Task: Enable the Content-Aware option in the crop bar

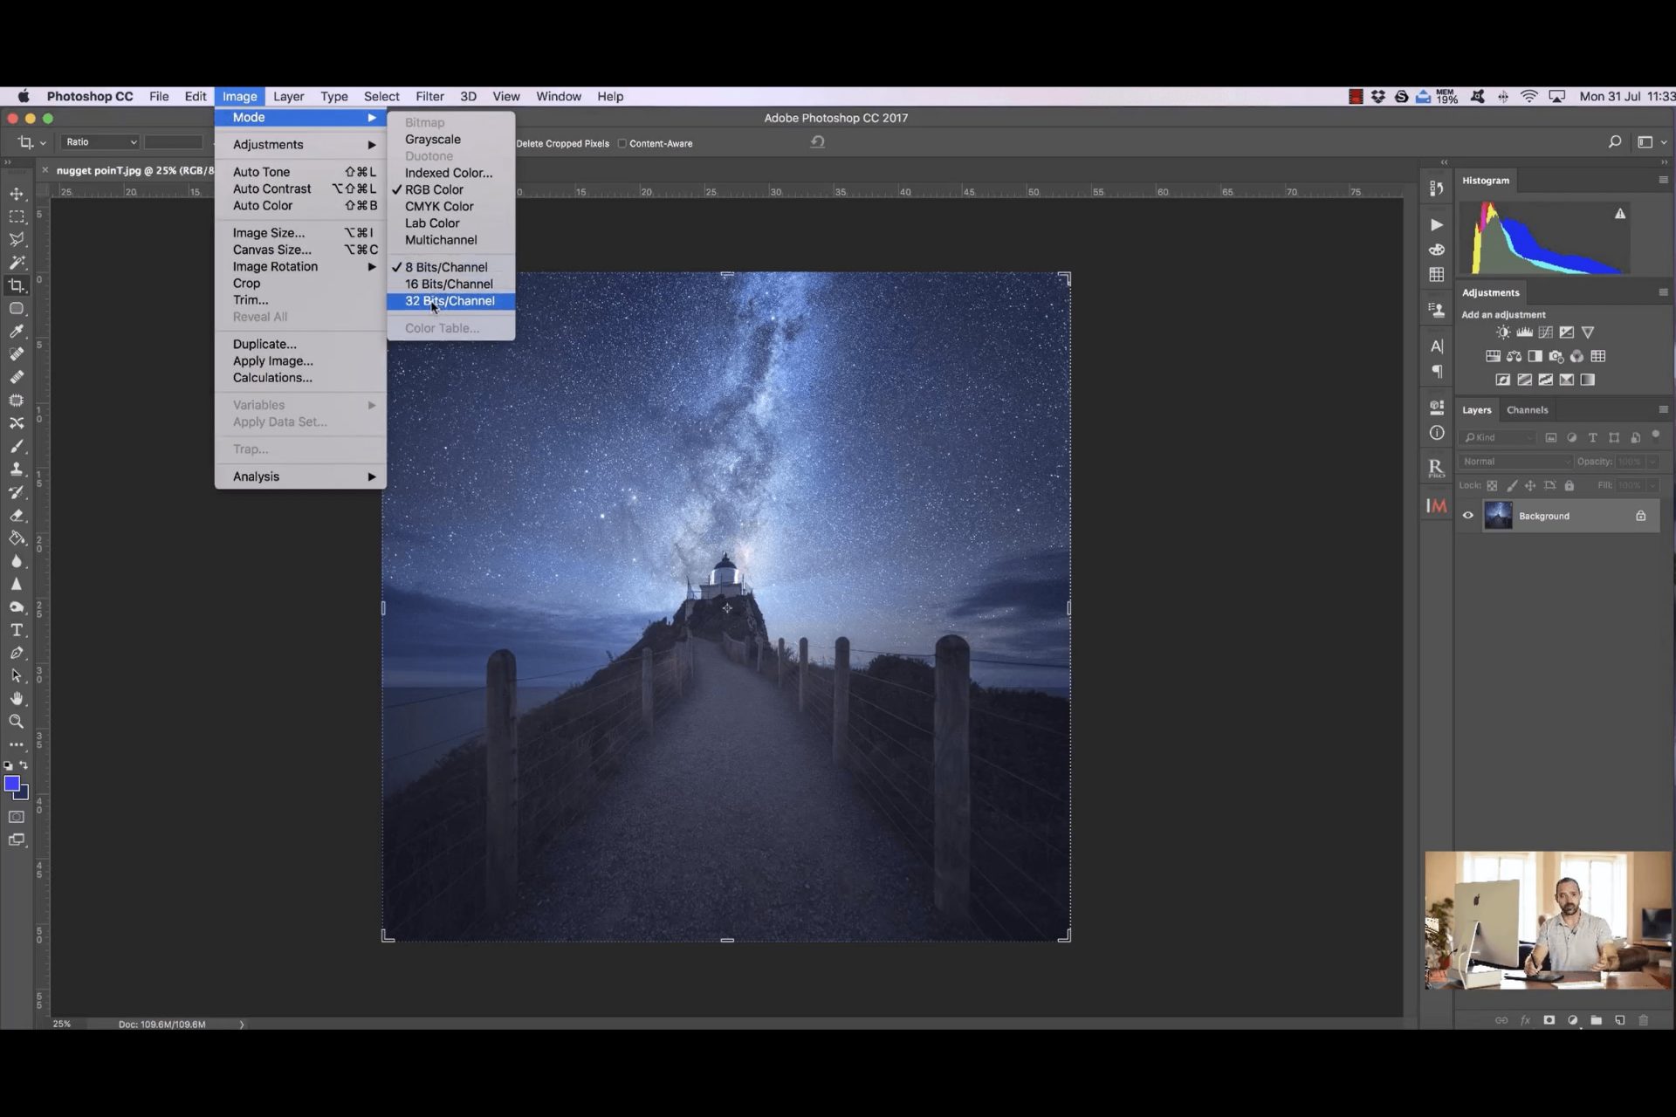Action: coord(622,143)
